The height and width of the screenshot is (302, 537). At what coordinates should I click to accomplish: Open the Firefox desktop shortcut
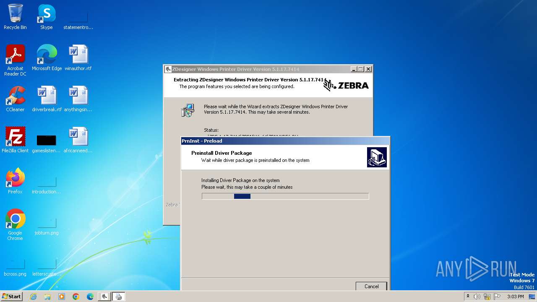(15, 181)
